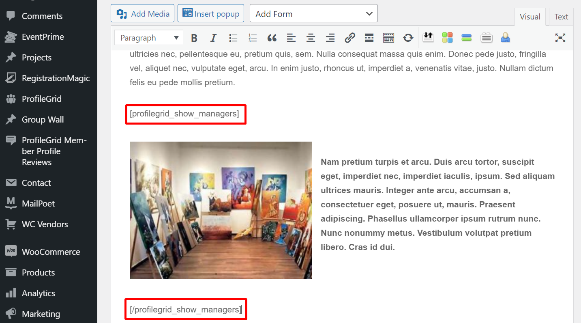
Task: Open the WooCommerce sidebar menu
Action: (51, 252)
